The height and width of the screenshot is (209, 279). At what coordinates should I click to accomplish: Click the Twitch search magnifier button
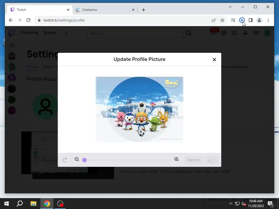coord(189,33)
